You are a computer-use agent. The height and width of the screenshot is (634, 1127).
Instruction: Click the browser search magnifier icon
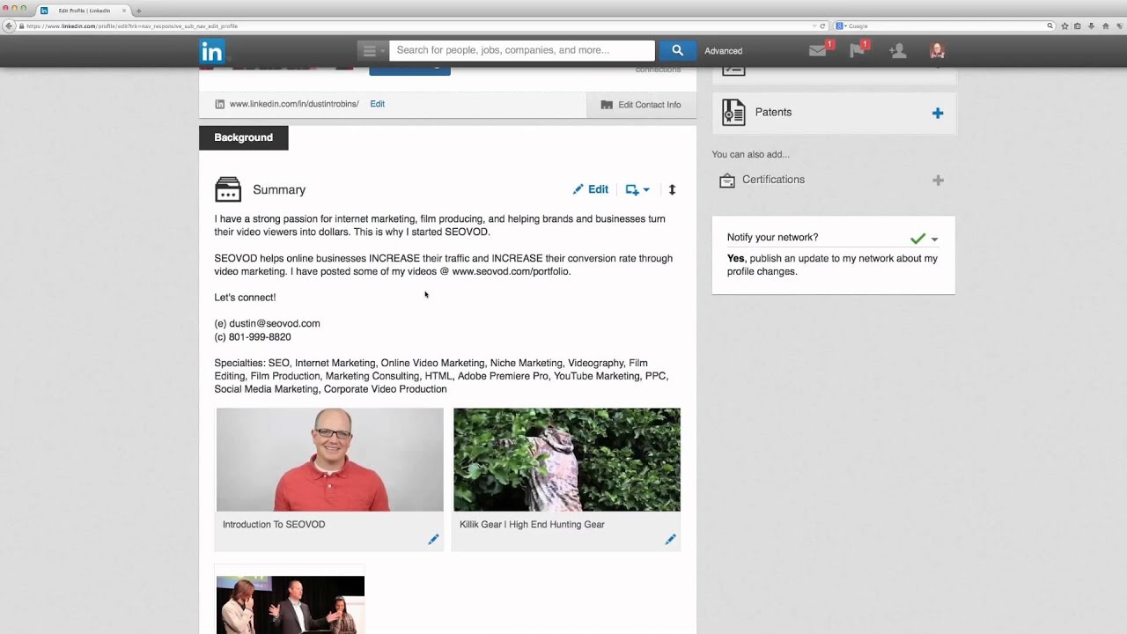(1050, 26)
